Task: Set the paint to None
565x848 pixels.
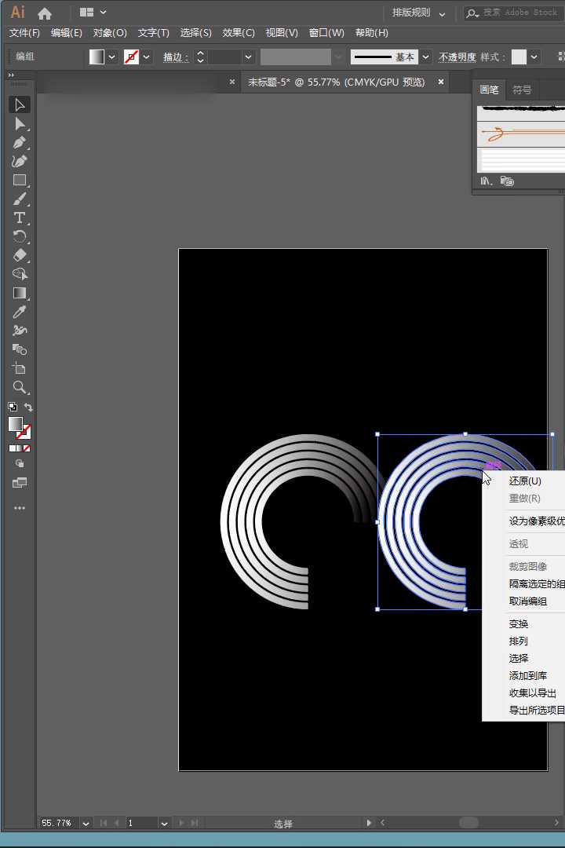Action: point(27,448)
